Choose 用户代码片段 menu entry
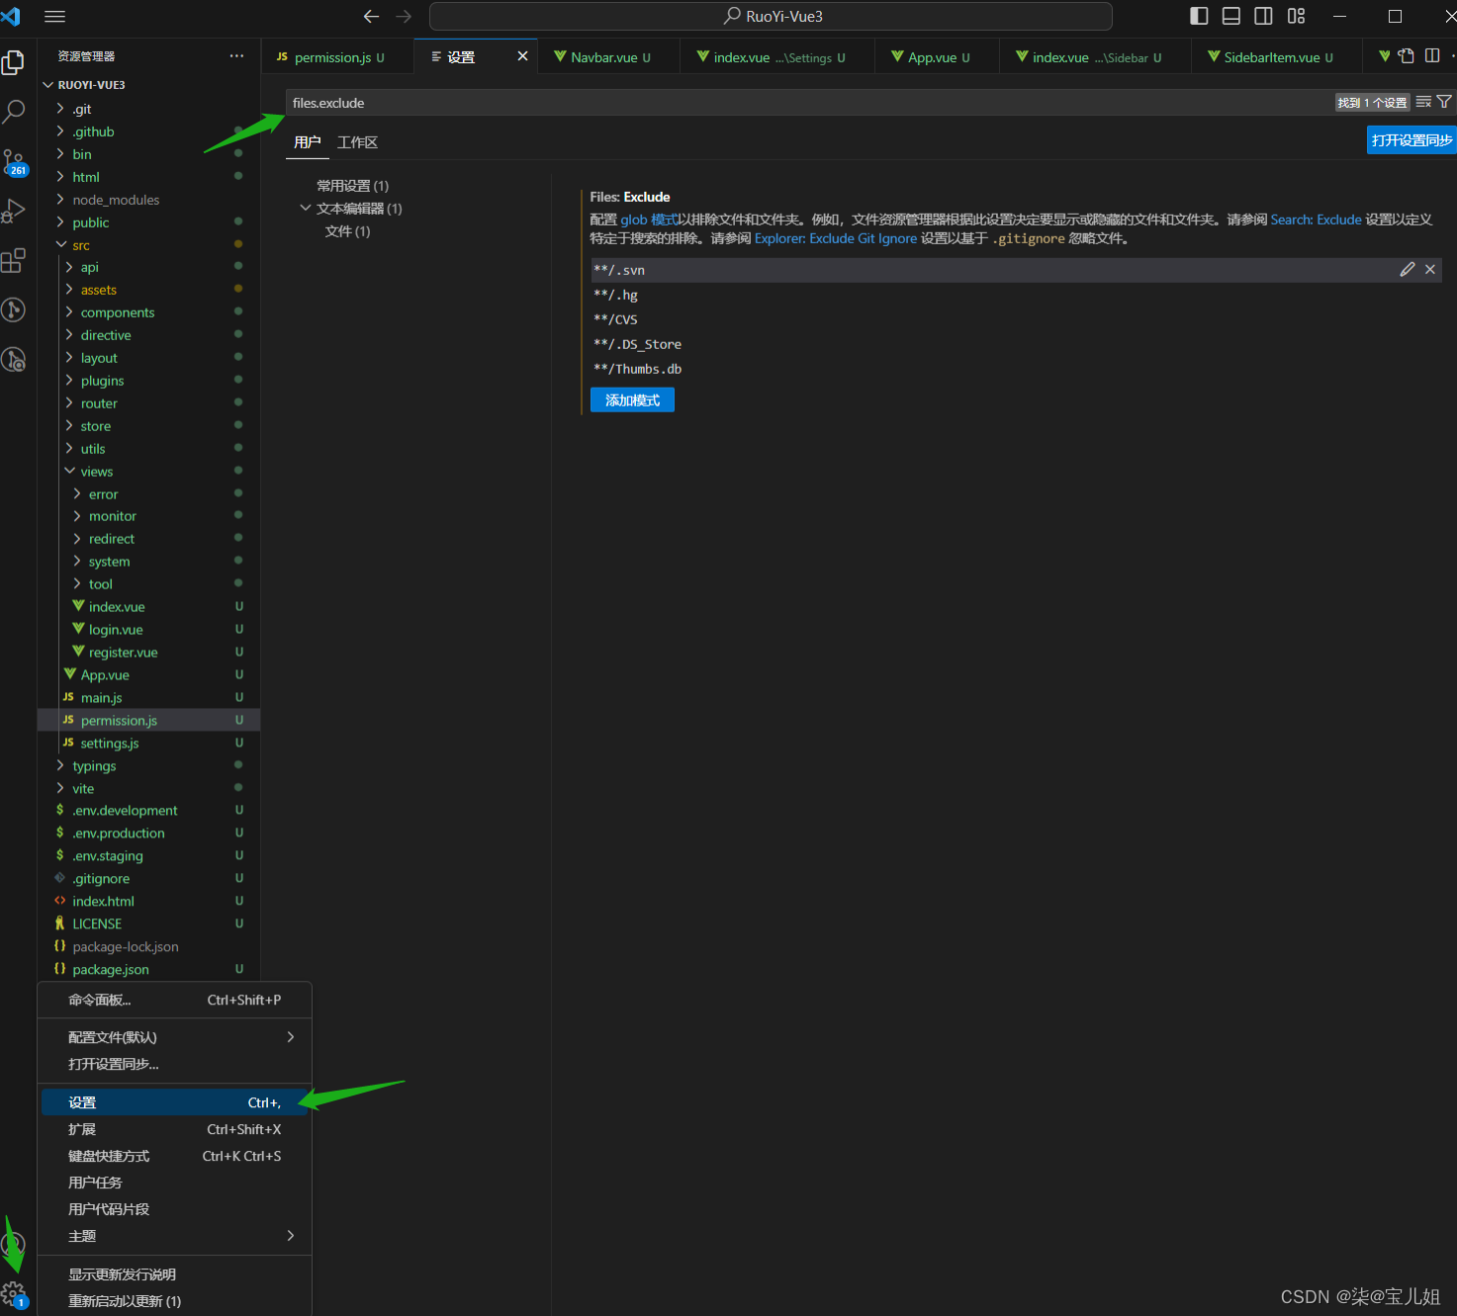 [175, 1209]
